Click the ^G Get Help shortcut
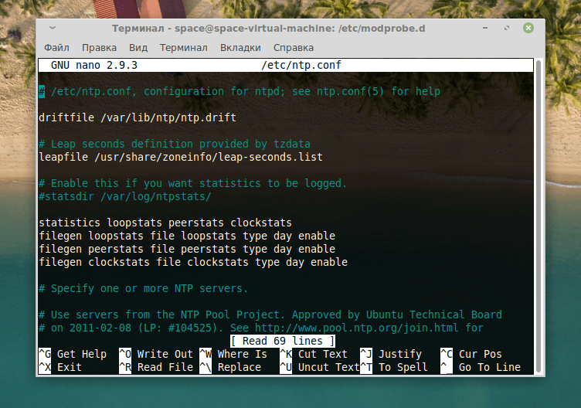 click(73, 354)
